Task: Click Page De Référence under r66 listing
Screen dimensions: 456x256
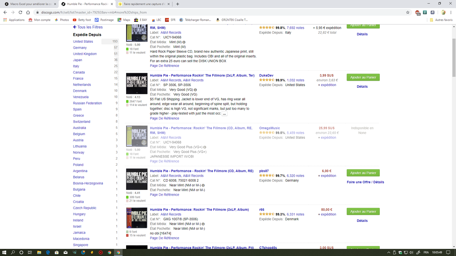Action: (x=164, y=238)
